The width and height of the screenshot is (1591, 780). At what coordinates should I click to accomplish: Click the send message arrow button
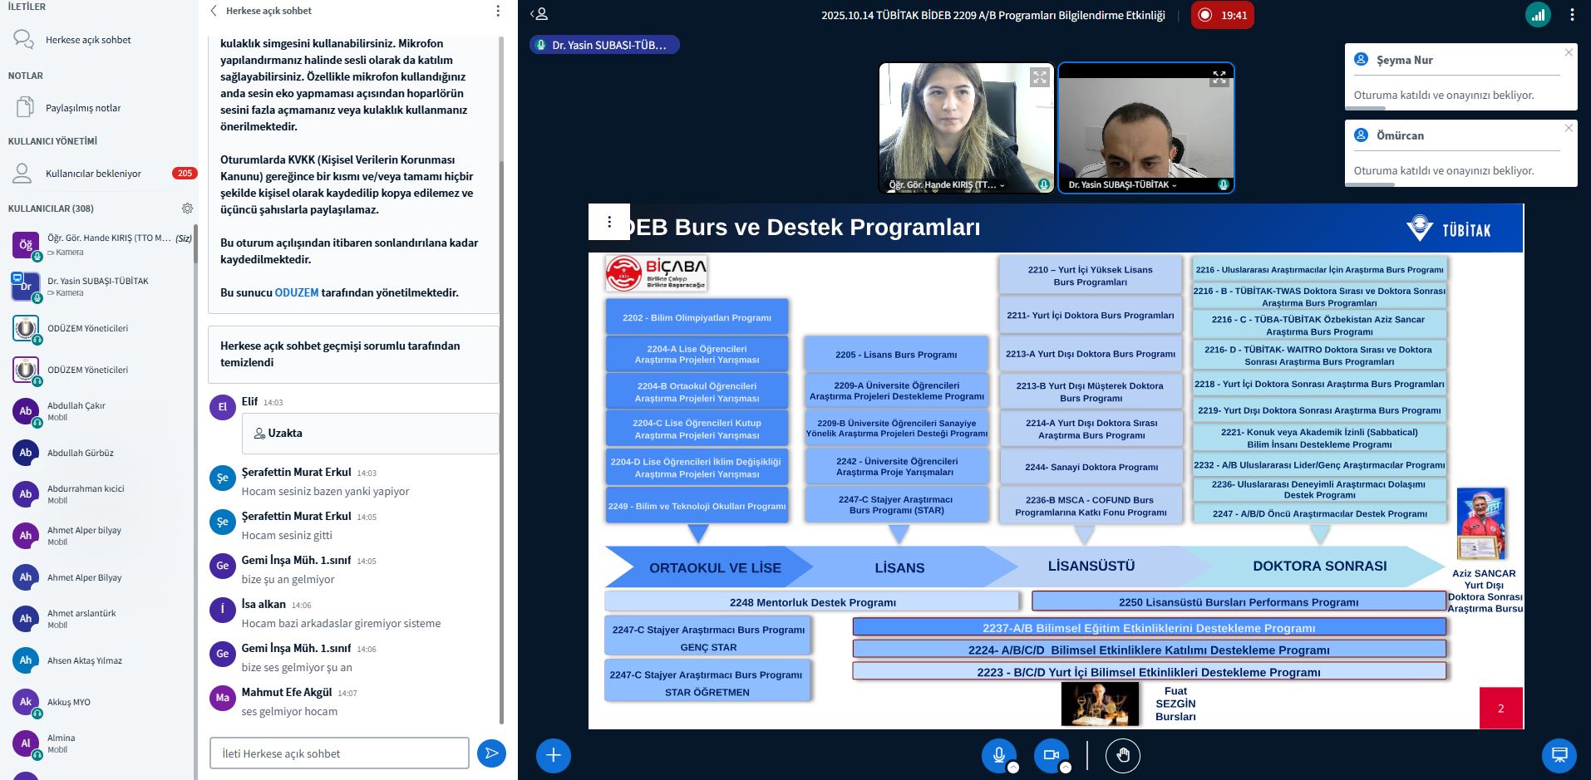tap(491, 753)
